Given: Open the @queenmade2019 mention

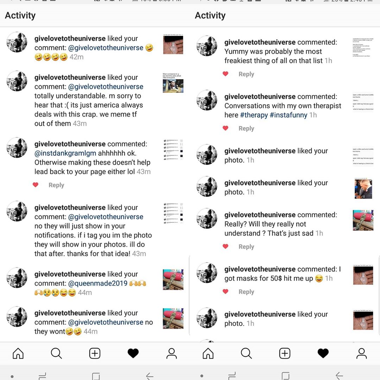Looking at the screenshot, I should [98, 283].
